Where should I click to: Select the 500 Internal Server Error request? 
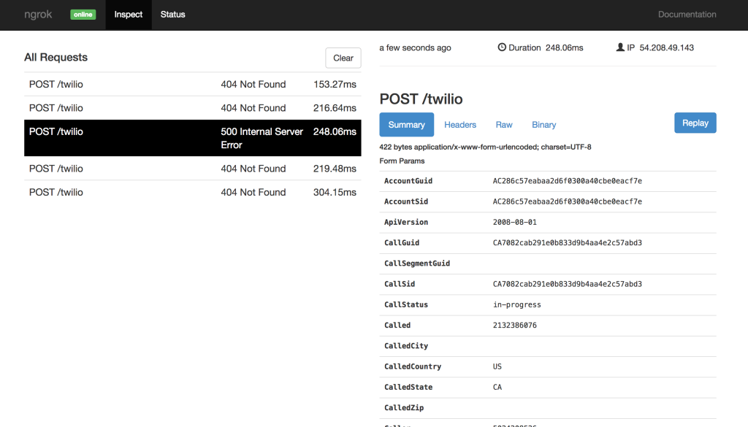[x=193, y=138]
